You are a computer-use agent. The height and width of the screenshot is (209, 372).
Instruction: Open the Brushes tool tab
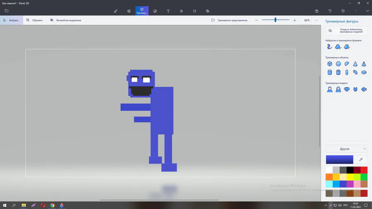coord(116,11)
